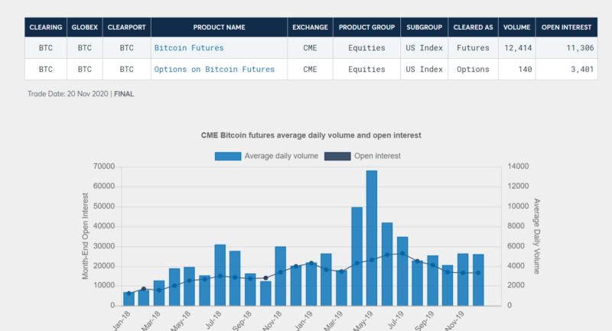This screenshot has height=331, width=612.
Task: Open the Bitcoin Futures product link
Action: click(x=189, y=48)
